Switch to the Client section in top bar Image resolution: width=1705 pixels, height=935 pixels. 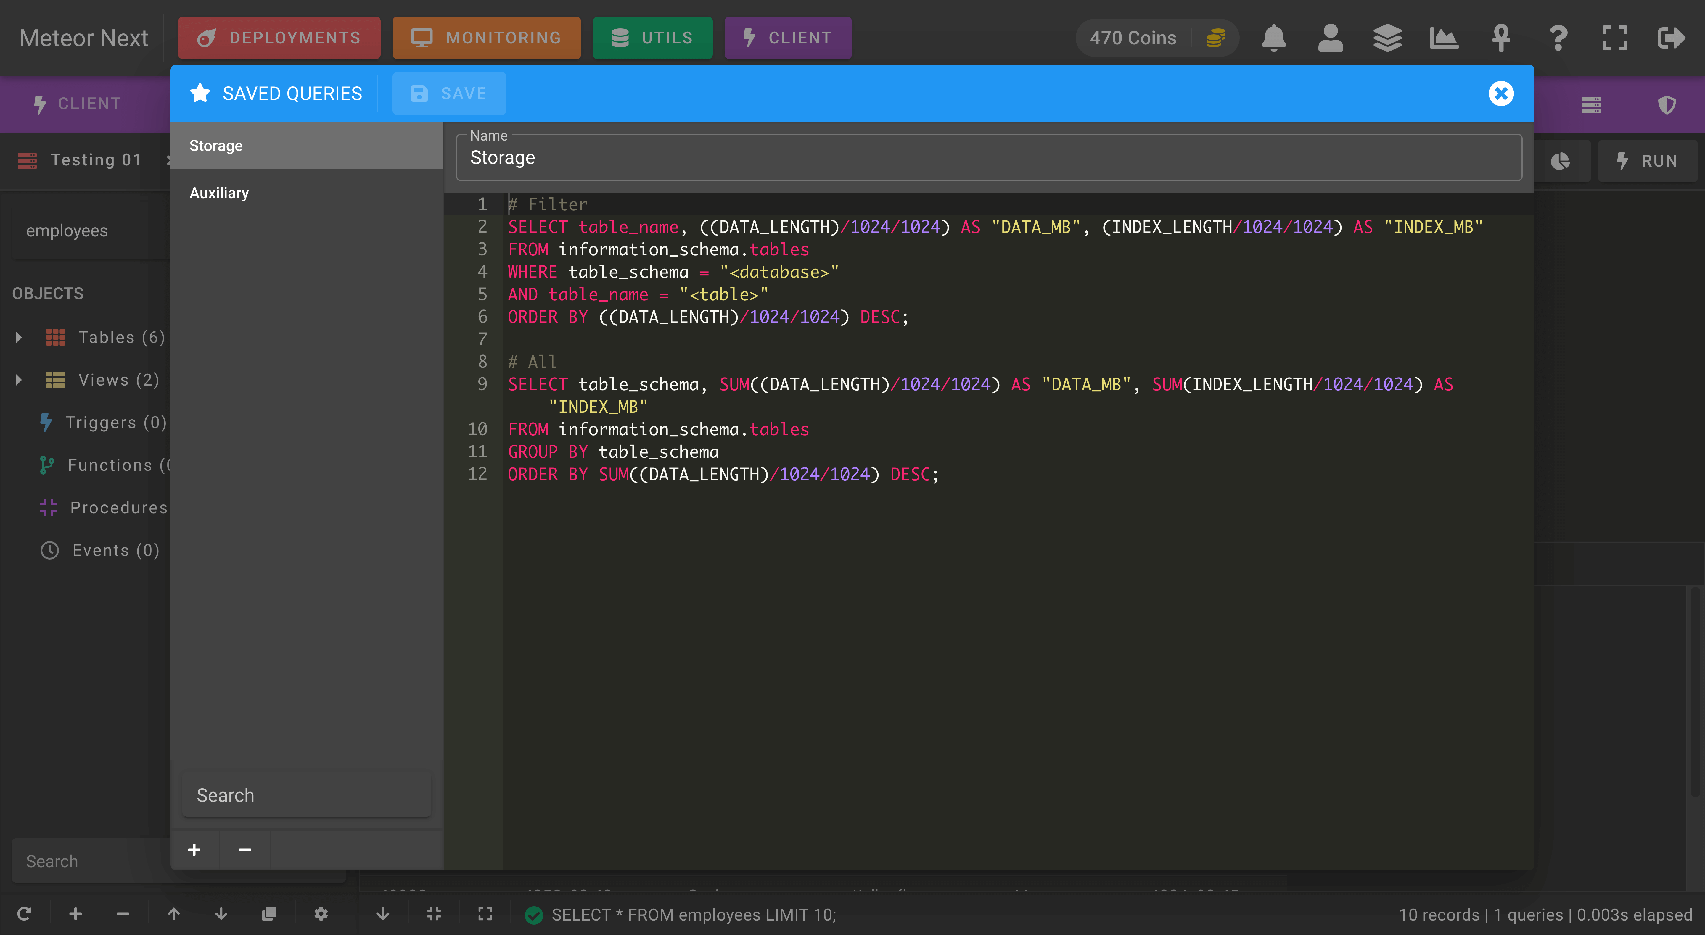[x=787, y=38]
